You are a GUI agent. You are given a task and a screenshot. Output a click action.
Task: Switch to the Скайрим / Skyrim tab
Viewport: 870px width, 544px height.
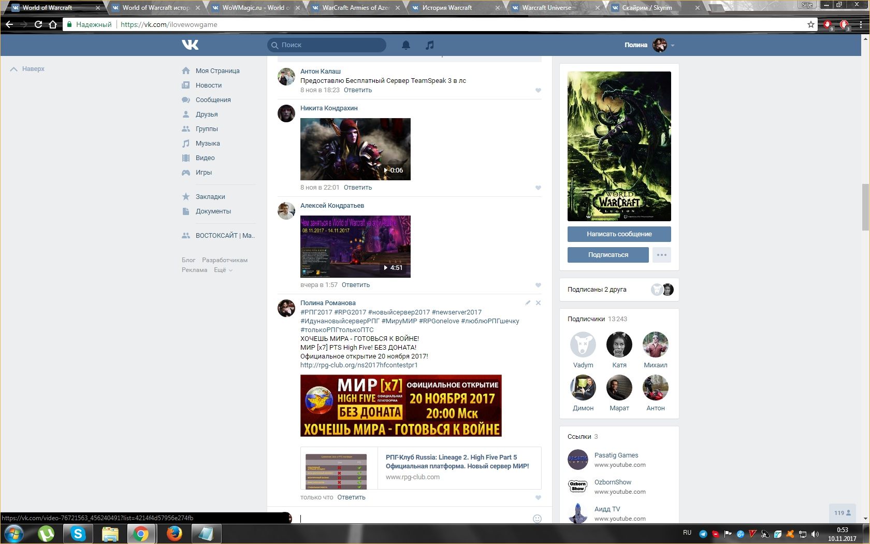coord(656,8)
